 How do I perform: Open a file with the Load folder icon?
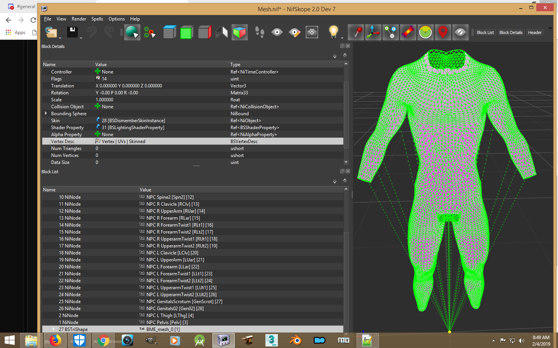(x=51, y=32)
